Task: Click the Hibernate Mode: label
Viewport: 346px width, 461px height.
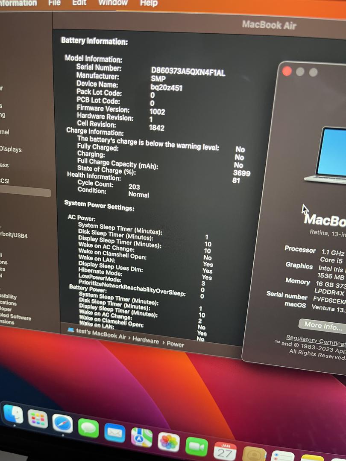Action: pyautogui.click(x=100, y=271)
